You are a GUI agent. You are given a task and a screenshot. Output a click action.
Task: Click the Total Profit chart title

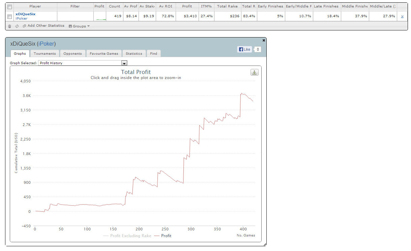[136, 72]
